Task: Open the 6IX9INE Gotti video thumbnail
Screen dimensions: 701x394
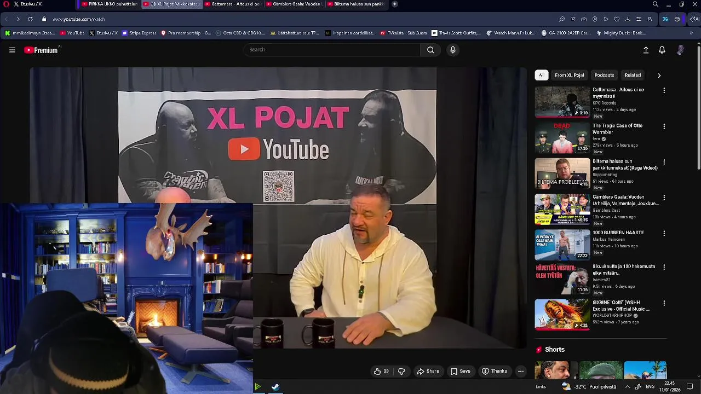Action: coord(562,315)
